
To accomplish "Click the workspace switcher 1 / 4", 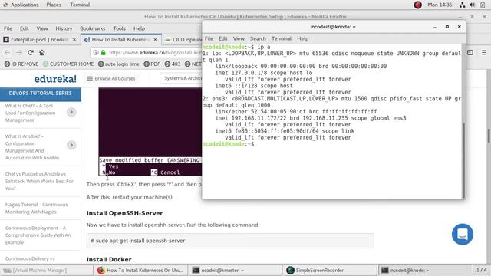I will tap(481, 270).
